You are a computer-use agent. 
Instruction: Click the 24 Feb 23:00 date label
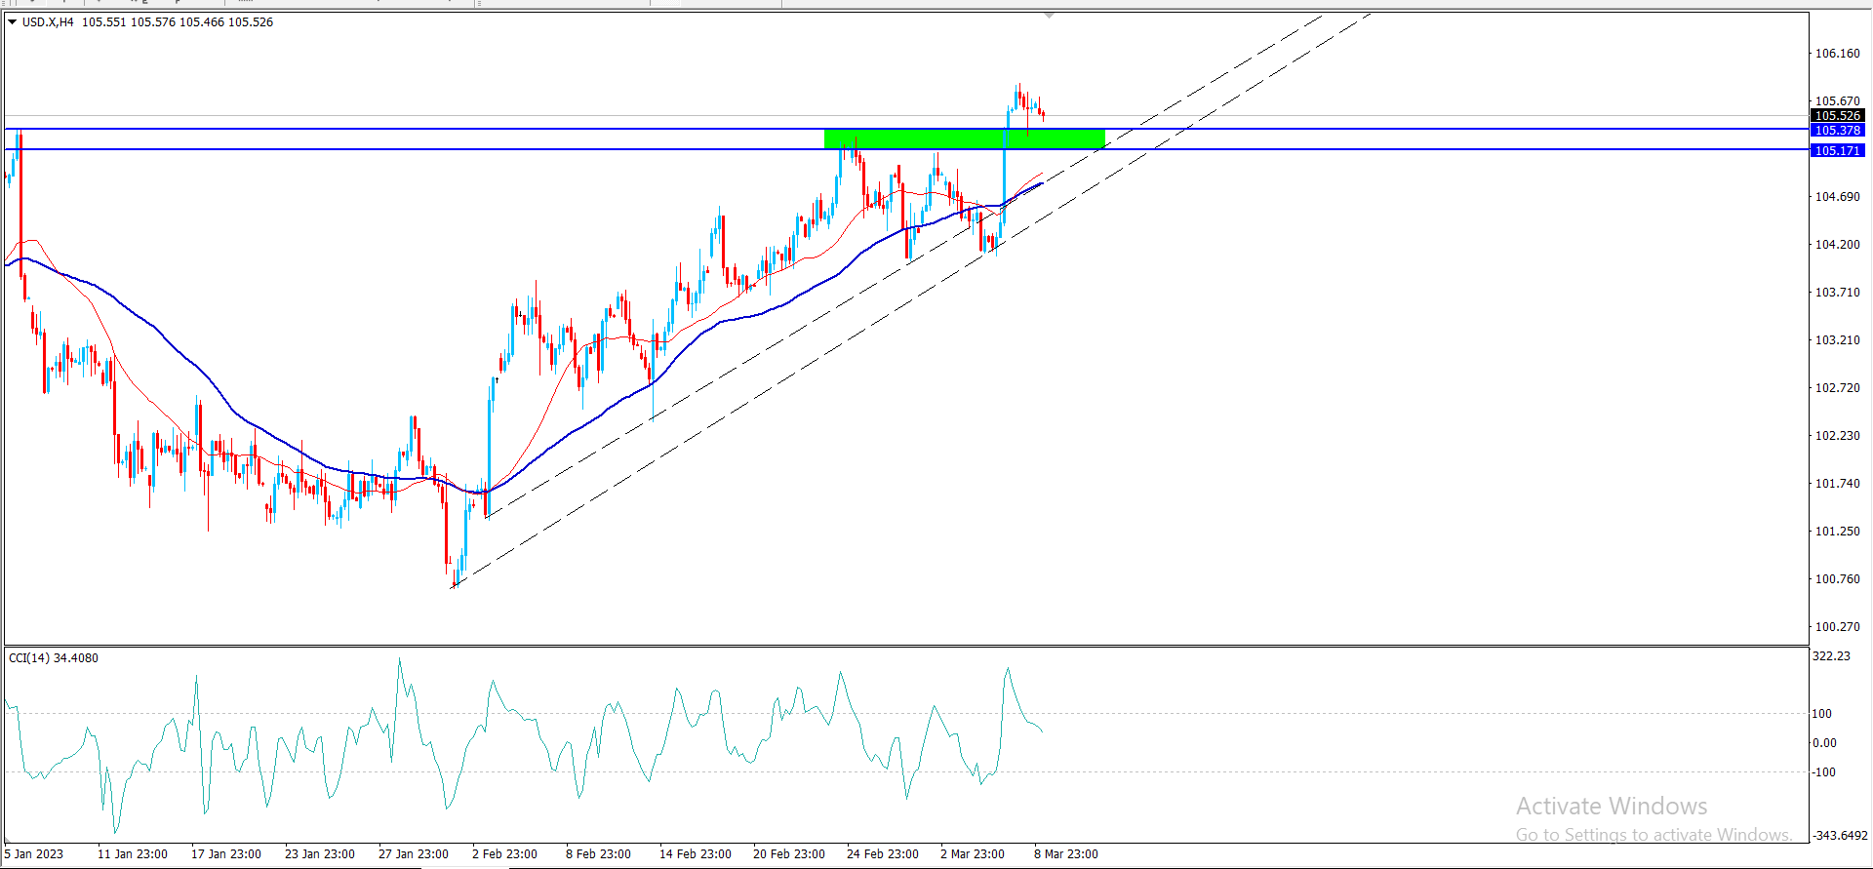(883, 854)
